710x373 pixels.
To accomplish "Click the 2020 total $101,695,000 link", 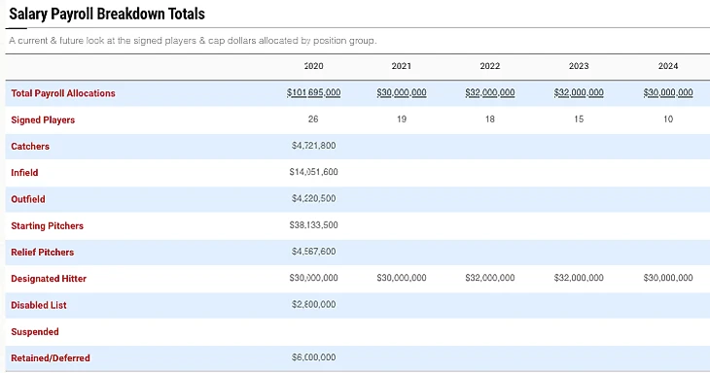I will (313, 92).
